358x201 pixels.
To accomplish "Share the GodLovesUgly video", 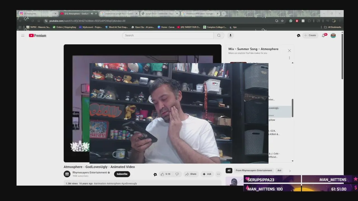I will point(191,174).
